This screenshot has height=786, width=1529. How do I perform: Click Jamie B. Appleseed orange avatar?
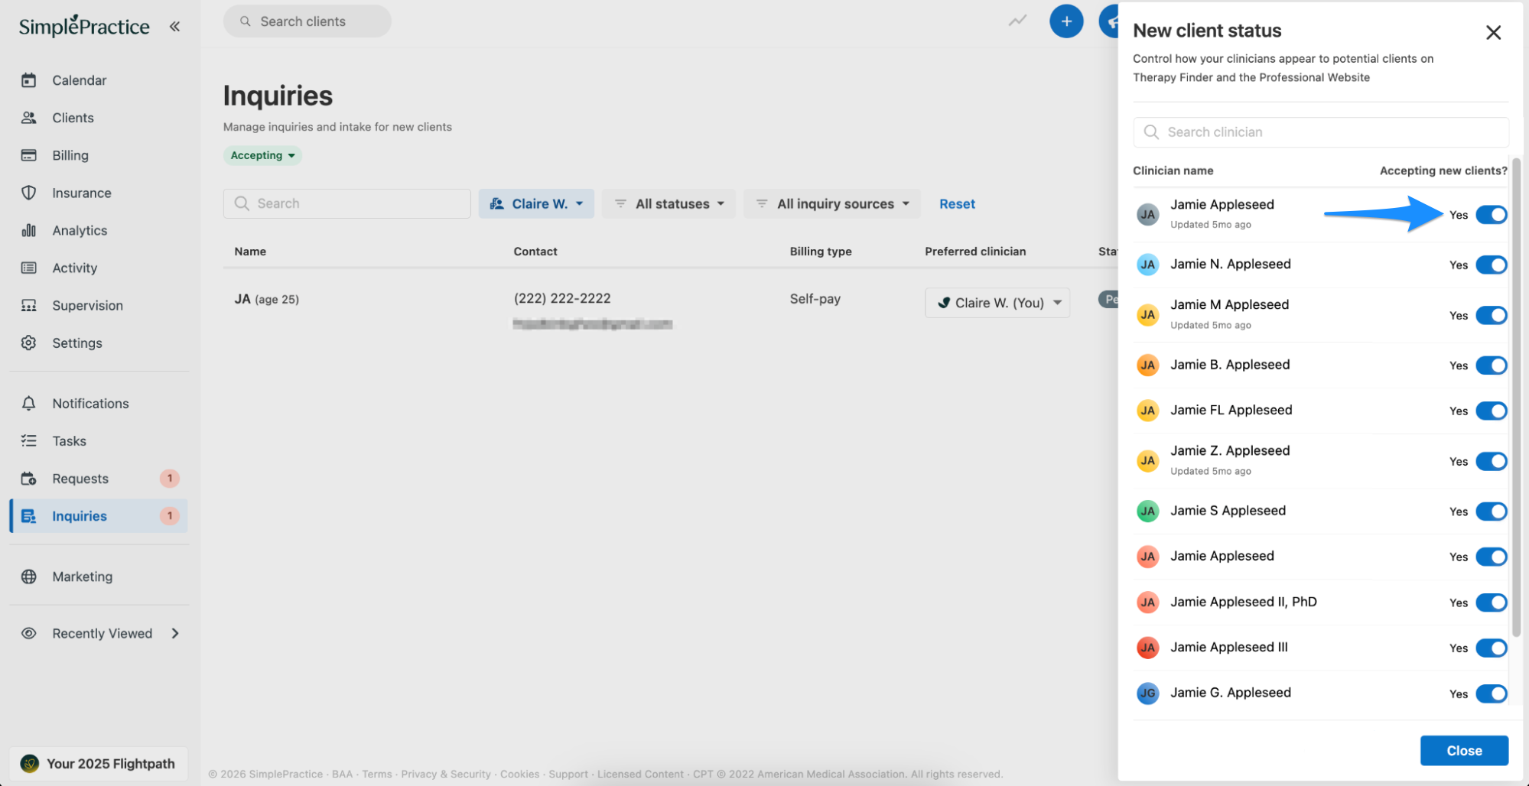(x=1147, y=365)
